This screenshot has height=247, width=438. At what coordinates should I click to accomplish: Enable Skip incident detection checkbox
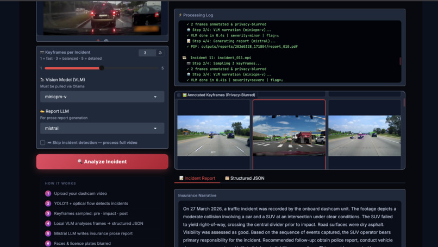pyautogui.click(x=42, y=143)
